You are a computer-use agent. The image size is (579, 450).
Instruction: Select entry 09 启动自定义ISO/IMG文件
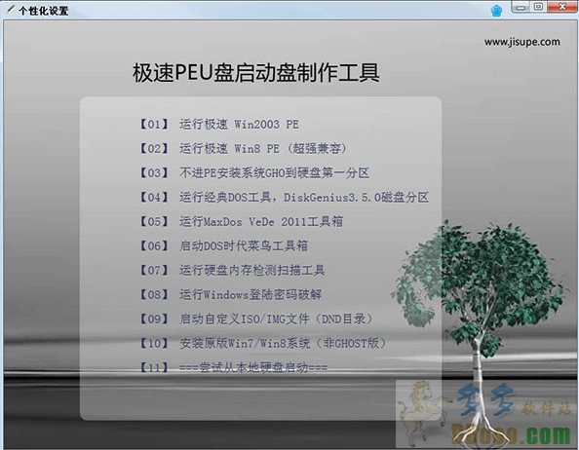click(x=256, y=319)
